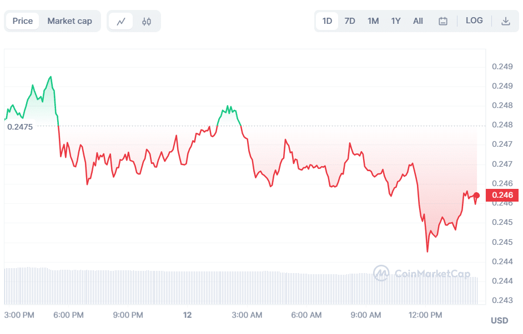Open the custom date range calendar
Image resolution: width=523 pixels, height=334 pixels.
point(442,20)
